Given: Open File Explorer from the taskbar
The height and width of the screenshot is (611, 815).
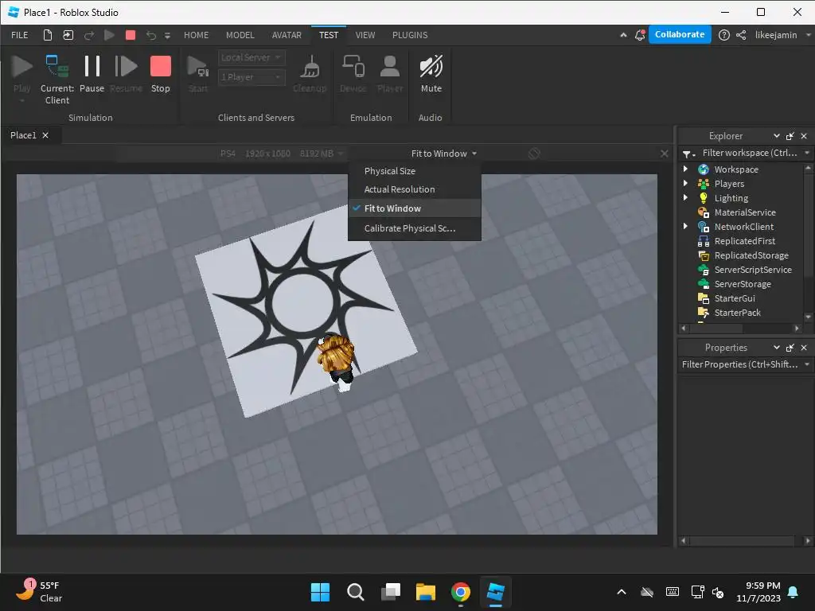Looking at the screenshot, I should tap(426, 592).
